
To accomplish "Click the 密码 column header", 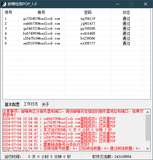I will pyautogui.click(x=88, y=12).
